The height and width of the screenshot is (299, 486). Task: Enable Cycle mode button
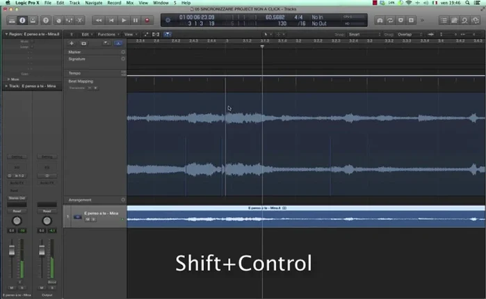[x=390, y=20]
